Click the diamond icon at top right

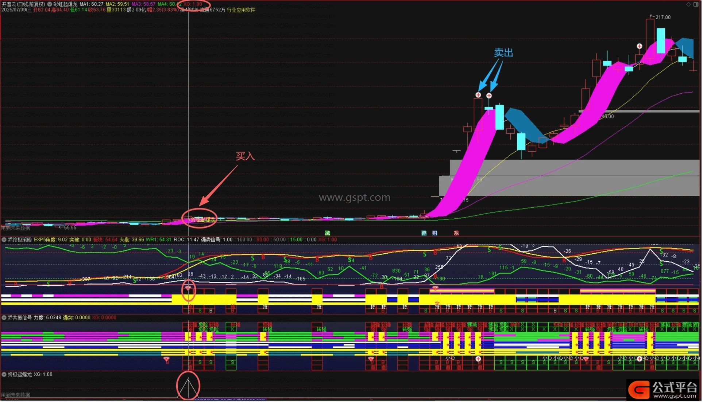[x=689, y=4]
